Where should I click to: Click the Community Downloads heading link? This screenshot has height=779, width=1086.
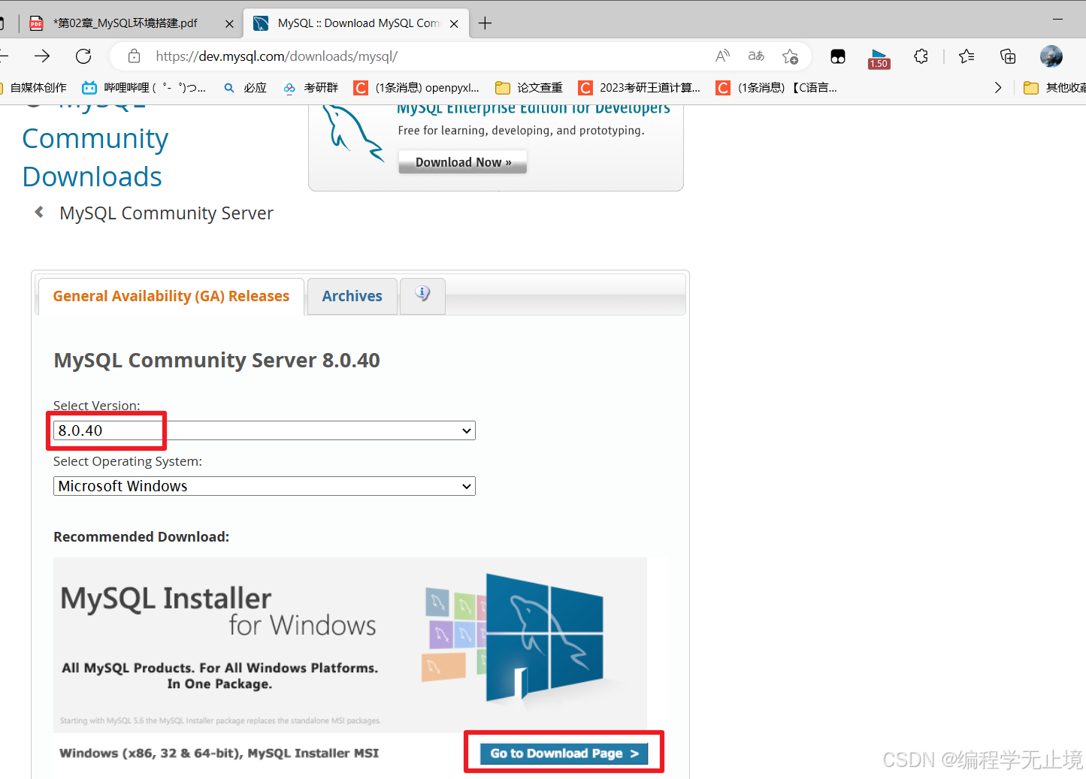(x=95, y=158)
